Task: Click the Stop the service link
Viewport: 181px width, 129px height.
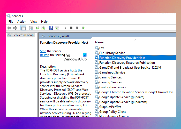Action: [43, 51]
